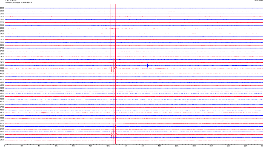
Task: Click the 06:00 time label
Action: pyautogui.click(x=2, y=42)
